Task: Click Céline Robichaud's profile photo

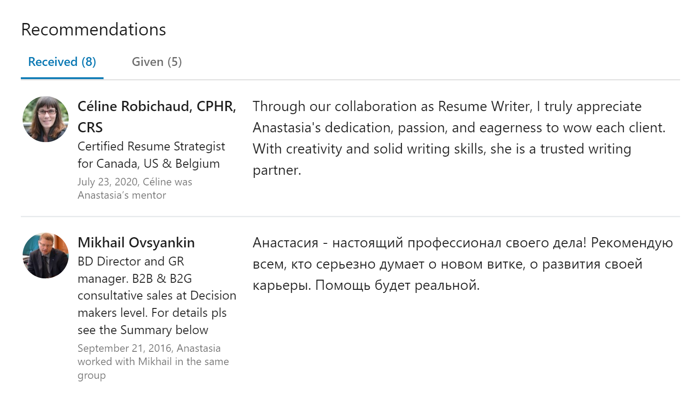Action: [x=46, y=119]
